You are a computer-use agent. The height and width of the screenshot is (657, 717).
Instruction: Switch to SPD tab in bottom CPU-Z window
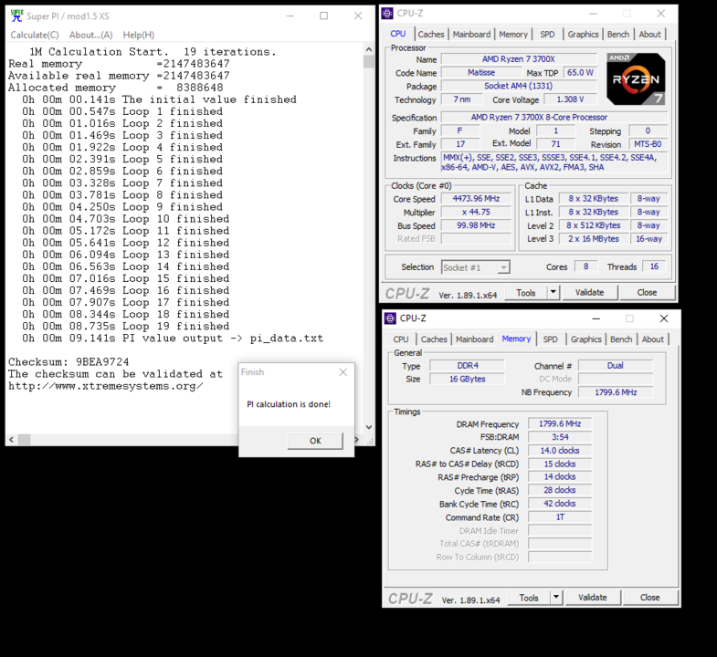[x=550, y=339]
